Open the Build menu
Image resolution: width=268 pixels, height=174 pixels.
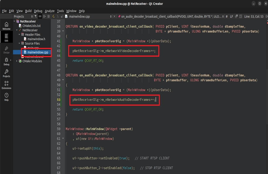[x=28, y=11]
